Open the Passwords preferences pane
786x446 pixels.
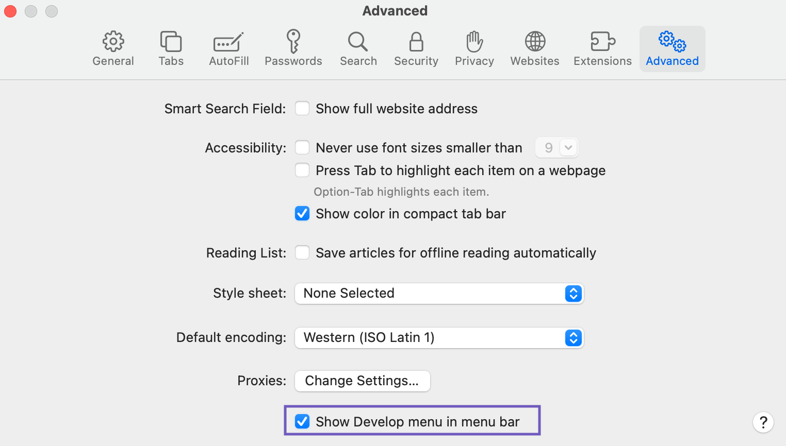click(293, 49)
